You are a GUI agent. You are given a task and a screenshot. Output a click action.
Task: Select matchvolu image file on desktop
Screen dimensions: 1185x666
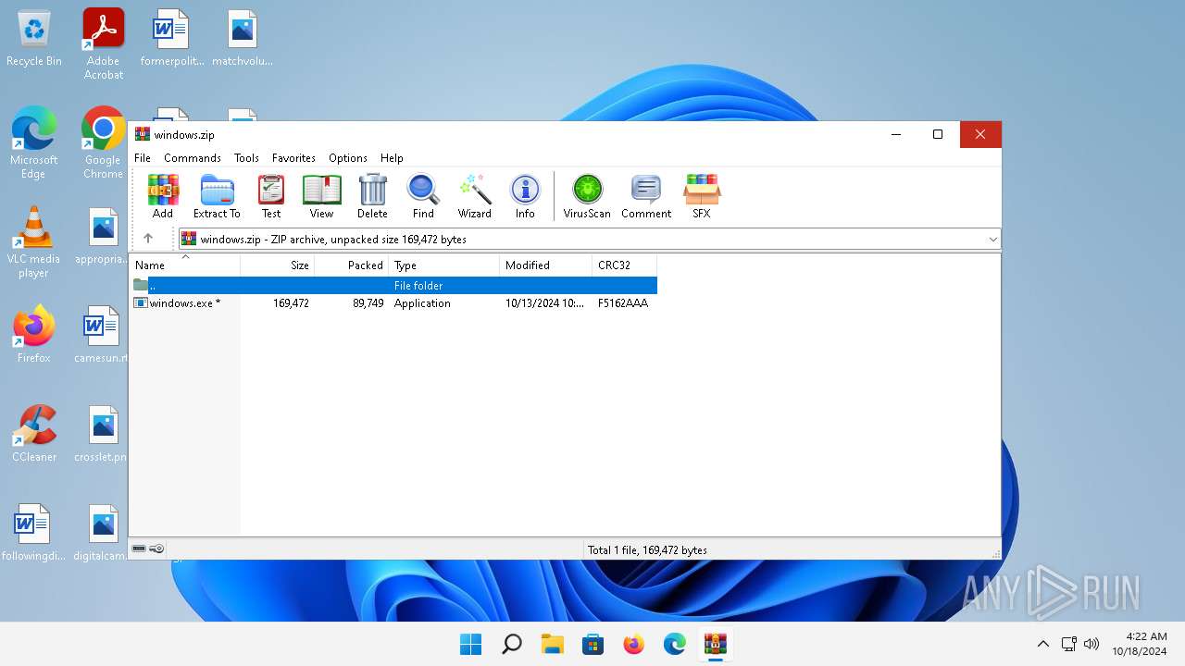click(x=242, y=39)
